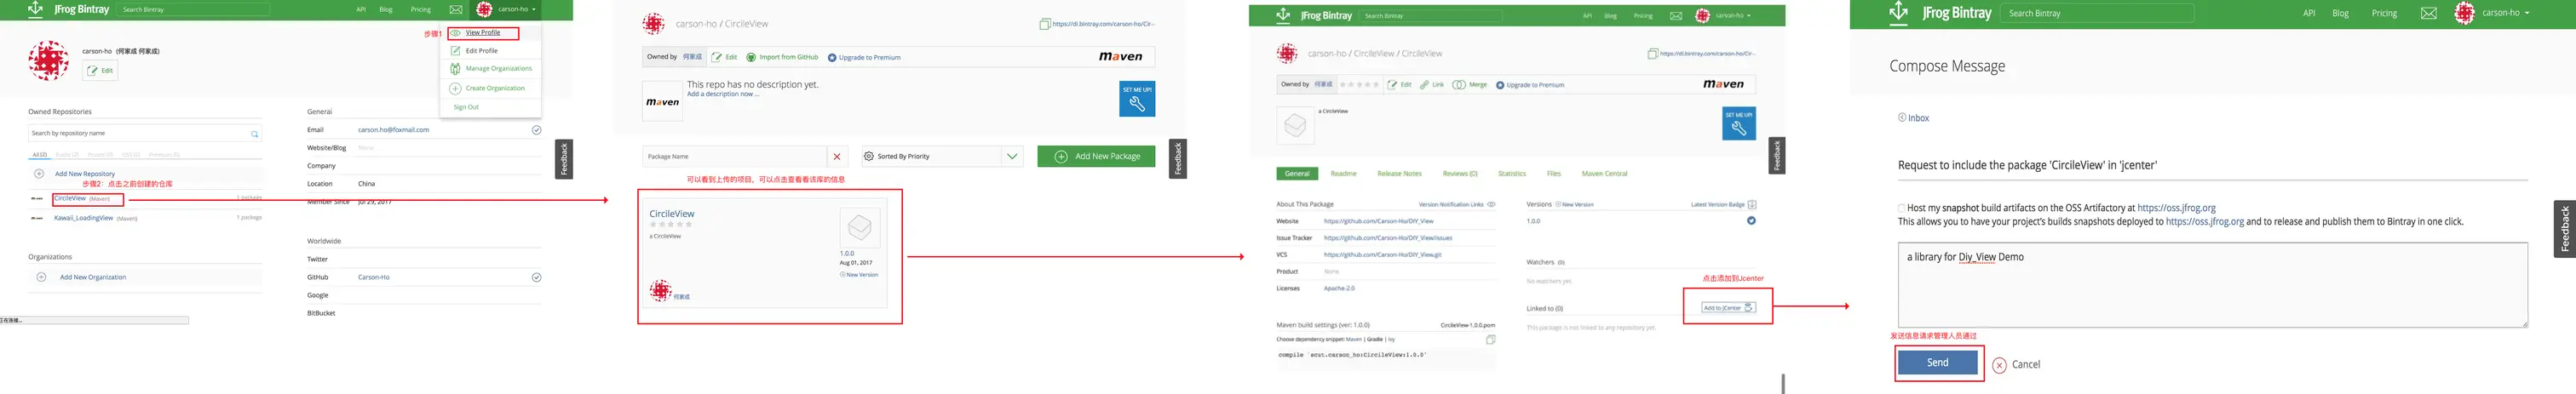Copy the dependency snippet with the copy icon
Viewport: 2576px width, 394px height.
[1490, 340]
